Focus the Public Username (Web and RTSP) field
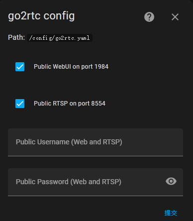 96,142
